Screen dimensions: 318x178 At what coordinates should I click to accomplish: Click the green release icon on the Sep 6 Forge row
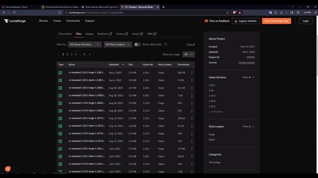pyautogui.click(x=60, y=73)
